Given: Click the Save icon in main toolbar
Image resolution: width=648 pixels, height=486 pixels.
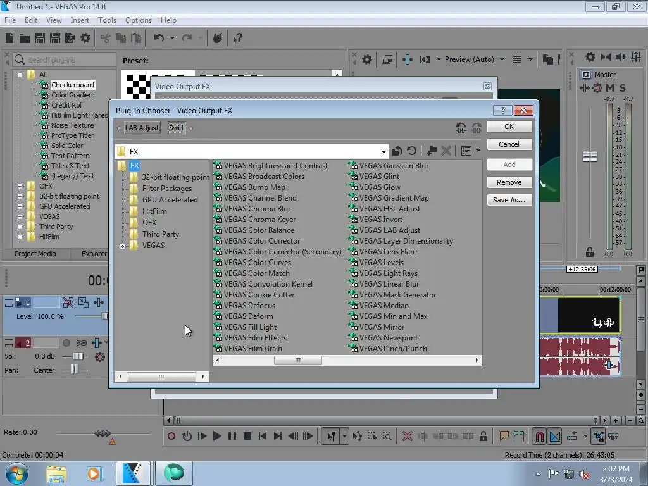Looking at the screenshot, I should click(40, 38).
